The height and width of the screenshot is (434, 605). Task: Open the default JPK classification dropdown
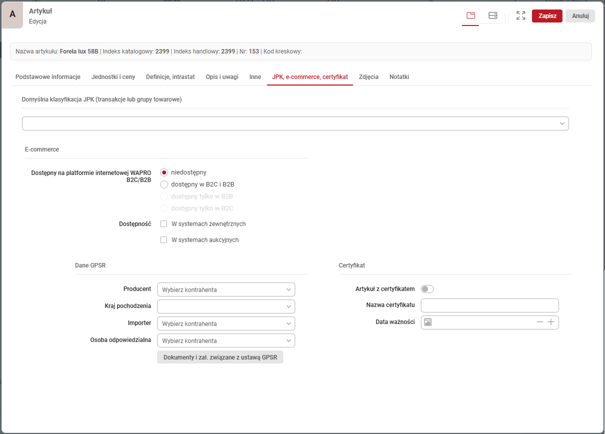[x=295, y=123]
